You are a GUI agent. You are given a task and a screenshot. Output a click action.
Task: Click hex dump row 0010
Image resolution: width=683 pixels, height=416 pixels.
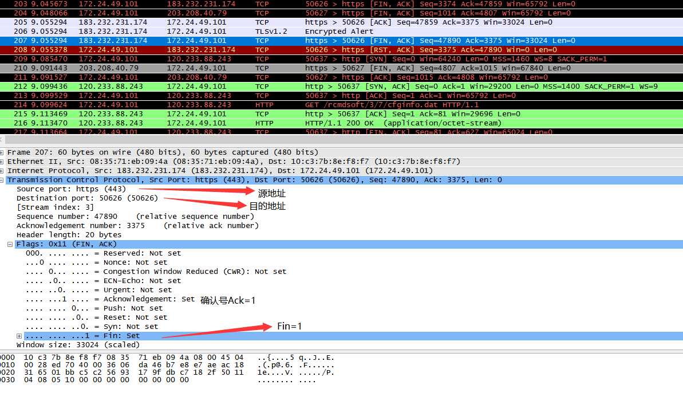pos(167,365)
